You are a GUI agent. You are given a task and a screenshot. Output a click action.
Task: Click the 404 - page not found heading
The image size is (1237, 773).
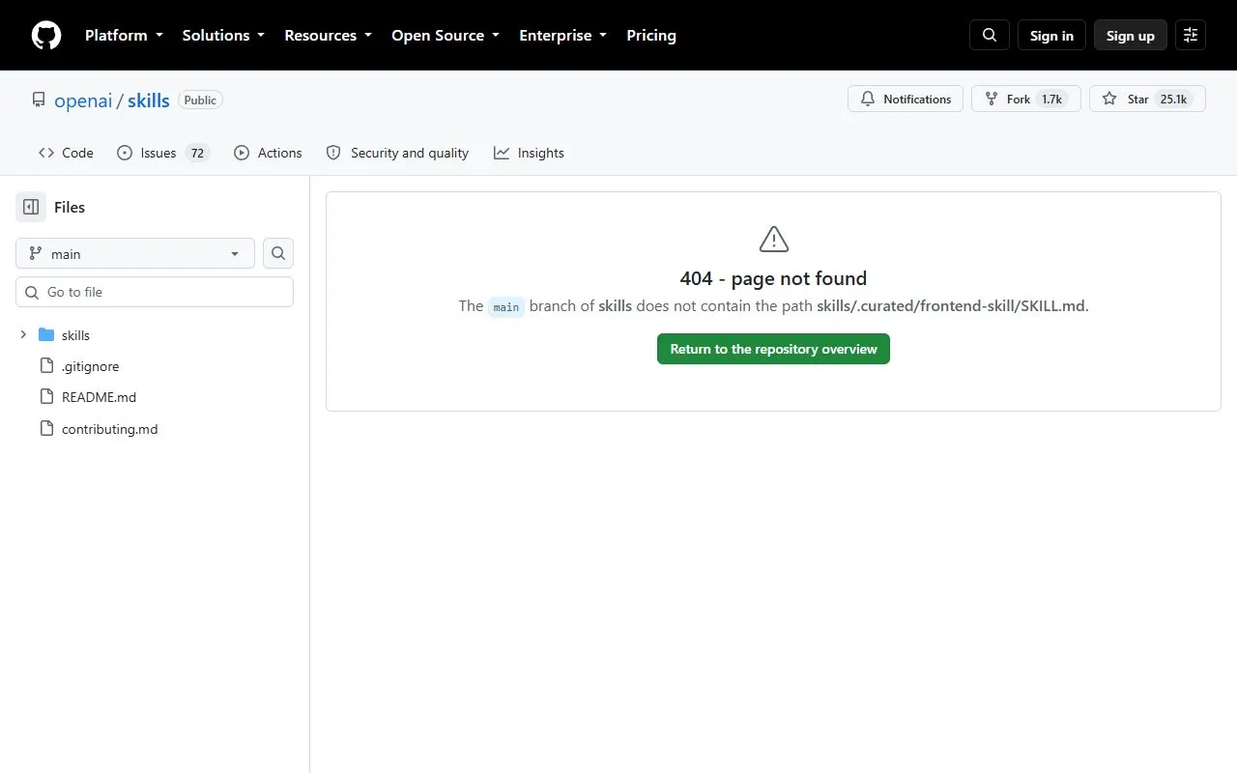click(773, 278)
